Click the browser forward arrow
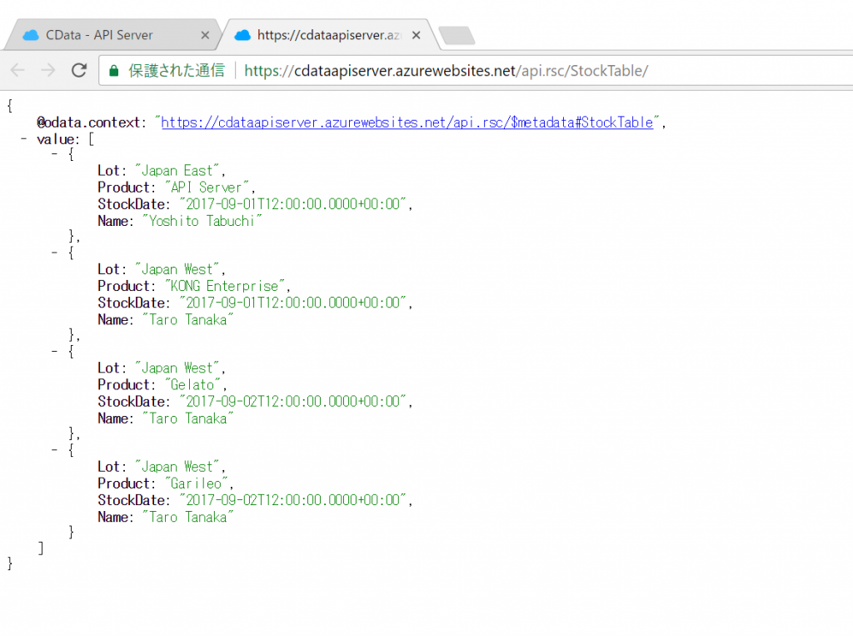The image size is (853, 636). pyautogui.click(x=48, y=70)
